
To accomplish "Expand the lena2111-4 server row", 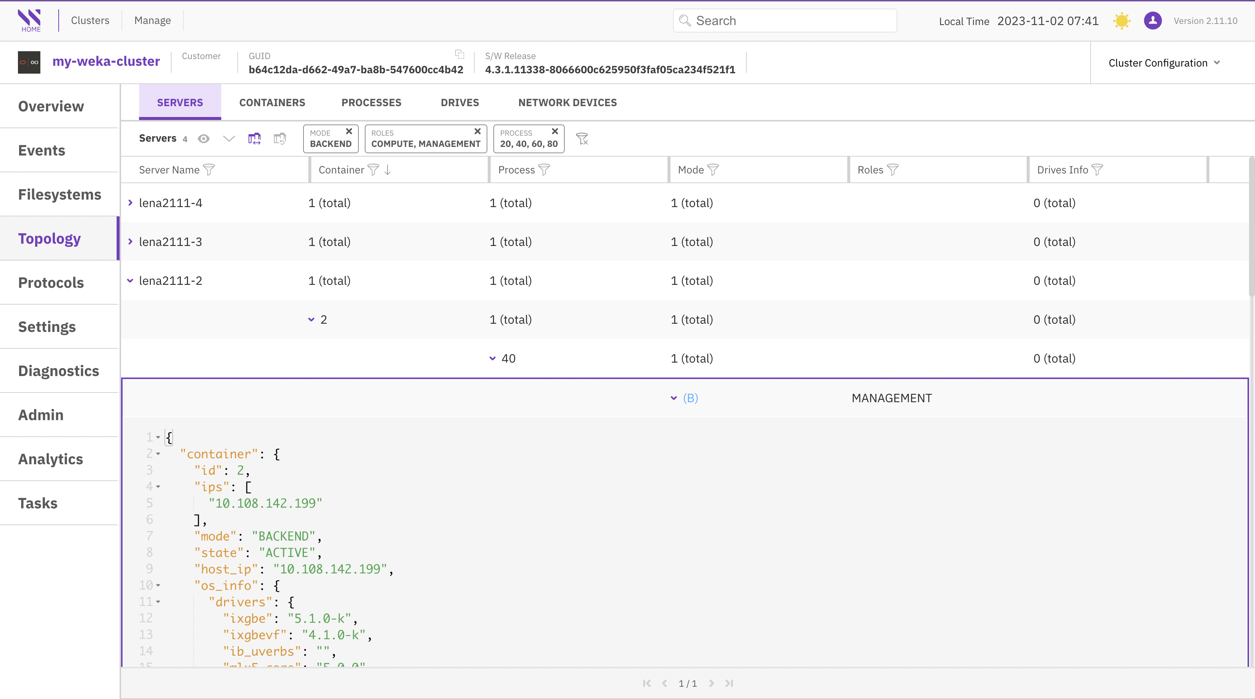I will coord(130,203).
